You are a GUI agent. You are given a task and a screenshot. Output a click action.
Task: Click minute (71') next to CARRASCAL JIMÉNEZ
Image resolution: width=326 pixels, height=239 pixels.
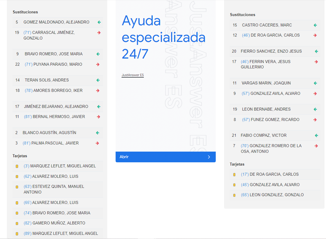(x=27, y=32)
